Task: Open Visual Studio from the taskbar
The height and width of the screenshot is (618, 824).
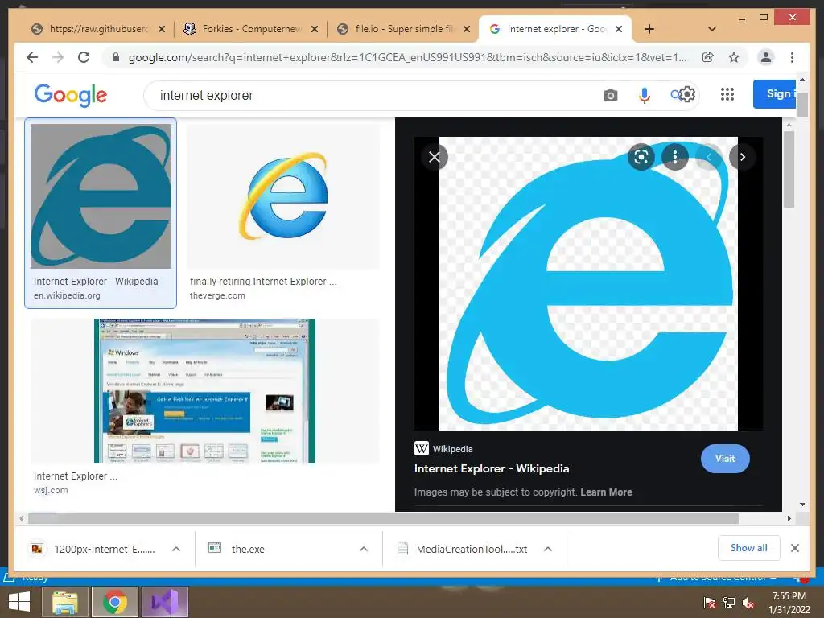Action: point(165,602)
